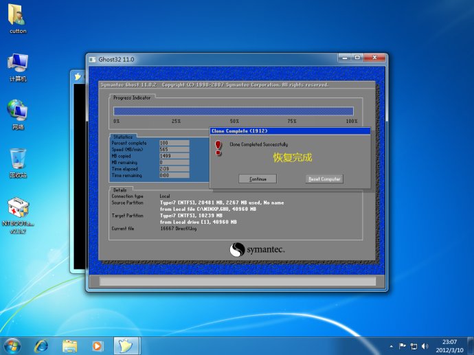Click the Connection type Local value

pyautogui.click(x=165, y=196)
